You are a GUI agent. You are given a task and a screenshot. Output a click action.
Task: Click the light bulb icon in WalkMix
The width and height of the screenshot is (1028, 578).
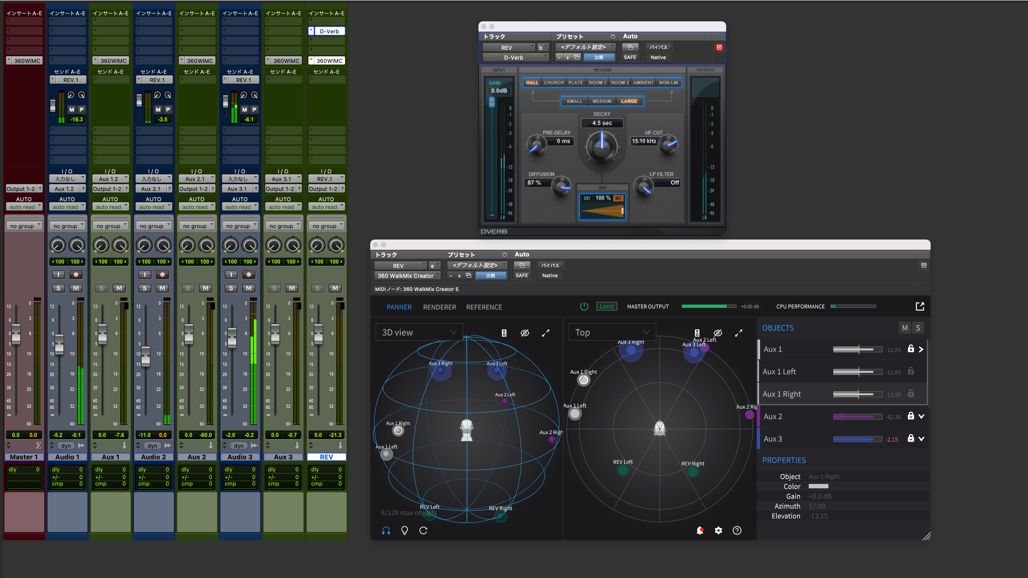(404, 530)
